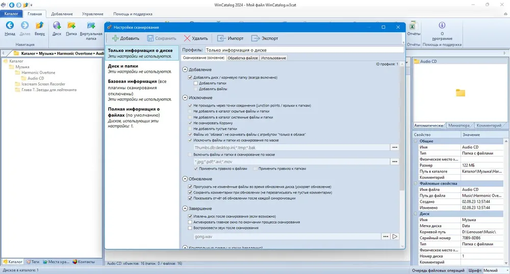The height and width of the screenshot is (274, 510).
Task: Click the Назад navigation arrow
Action: point(10,25)
